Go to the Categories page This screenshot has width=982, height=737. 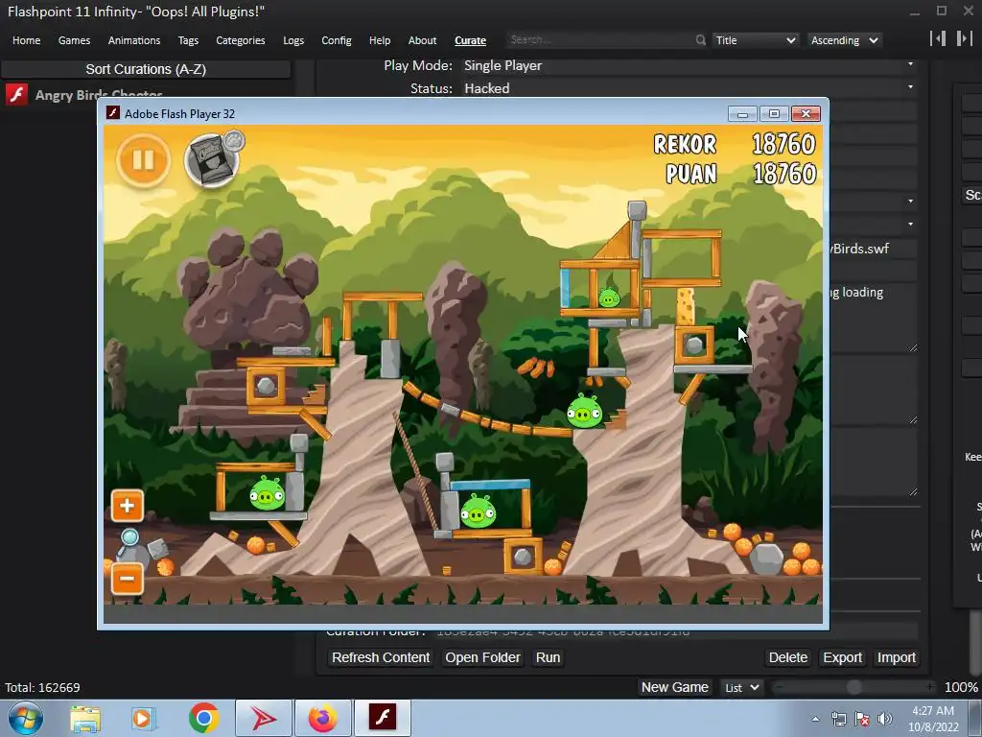point(241,40)
